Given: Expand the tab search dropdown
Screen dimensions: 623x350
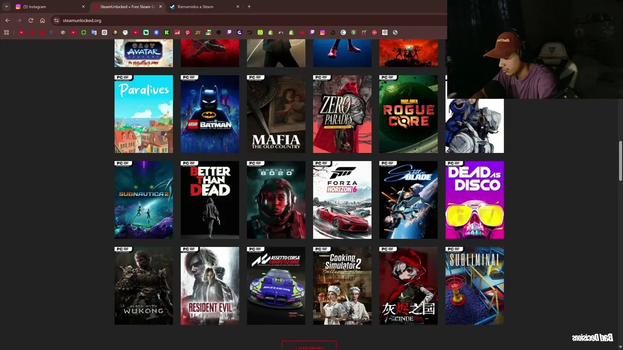Looking at the screenshot, I should 6,7.
